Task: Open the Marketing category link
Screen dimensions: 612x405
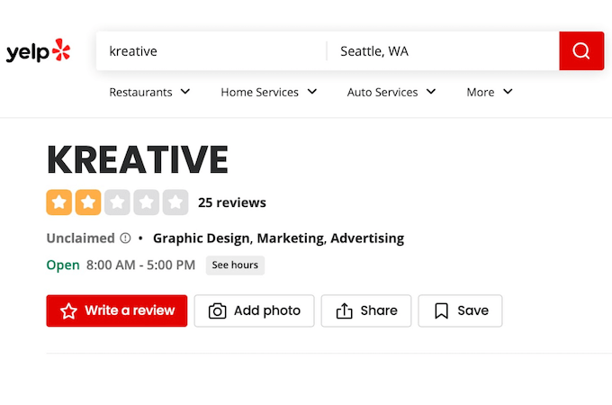Action: tap(290, 238)
